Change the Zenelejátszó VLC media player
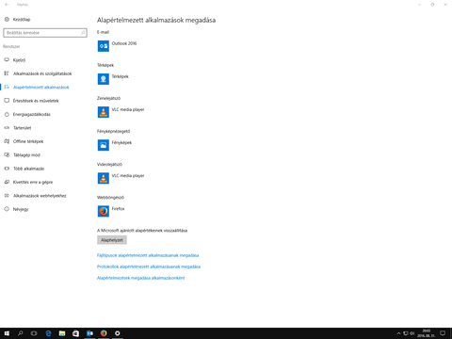This screenshot has height=339, width=452. point(121,112)
